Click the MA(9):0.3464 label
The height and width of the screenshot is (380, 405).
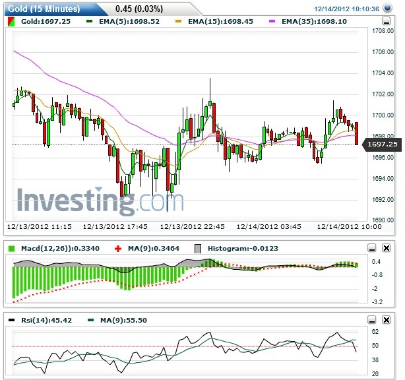point(154,249)
